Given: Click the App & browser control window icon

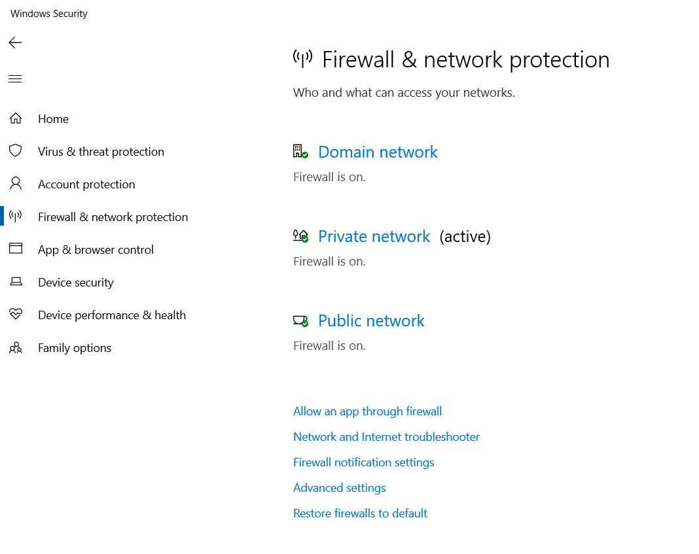Looking at the screenshot, I should click(16, 249).
